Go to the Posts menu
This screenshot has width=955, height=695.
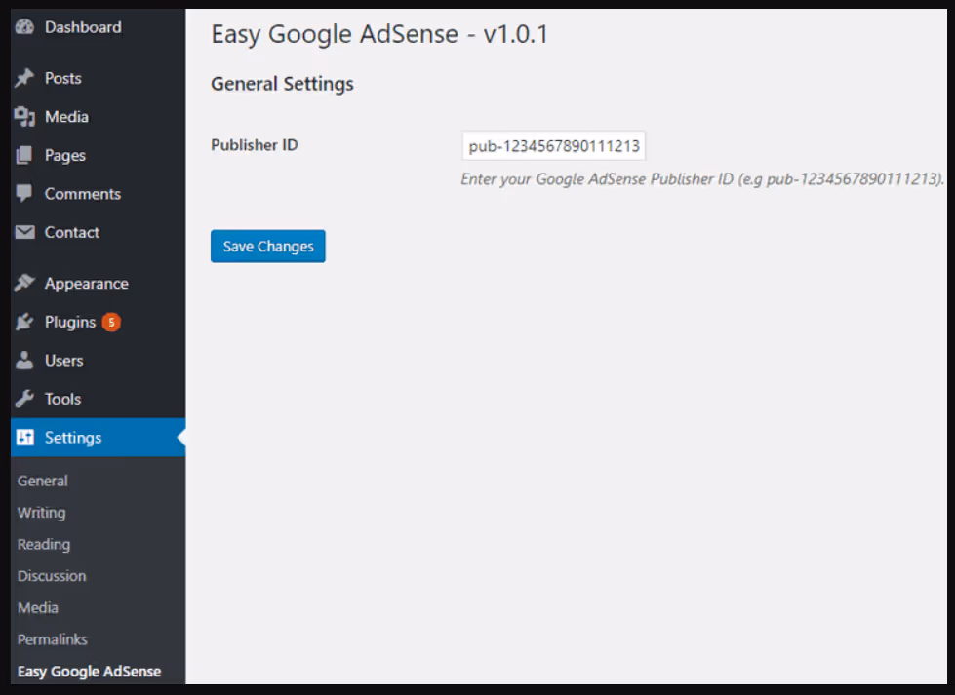coord(62,79)
